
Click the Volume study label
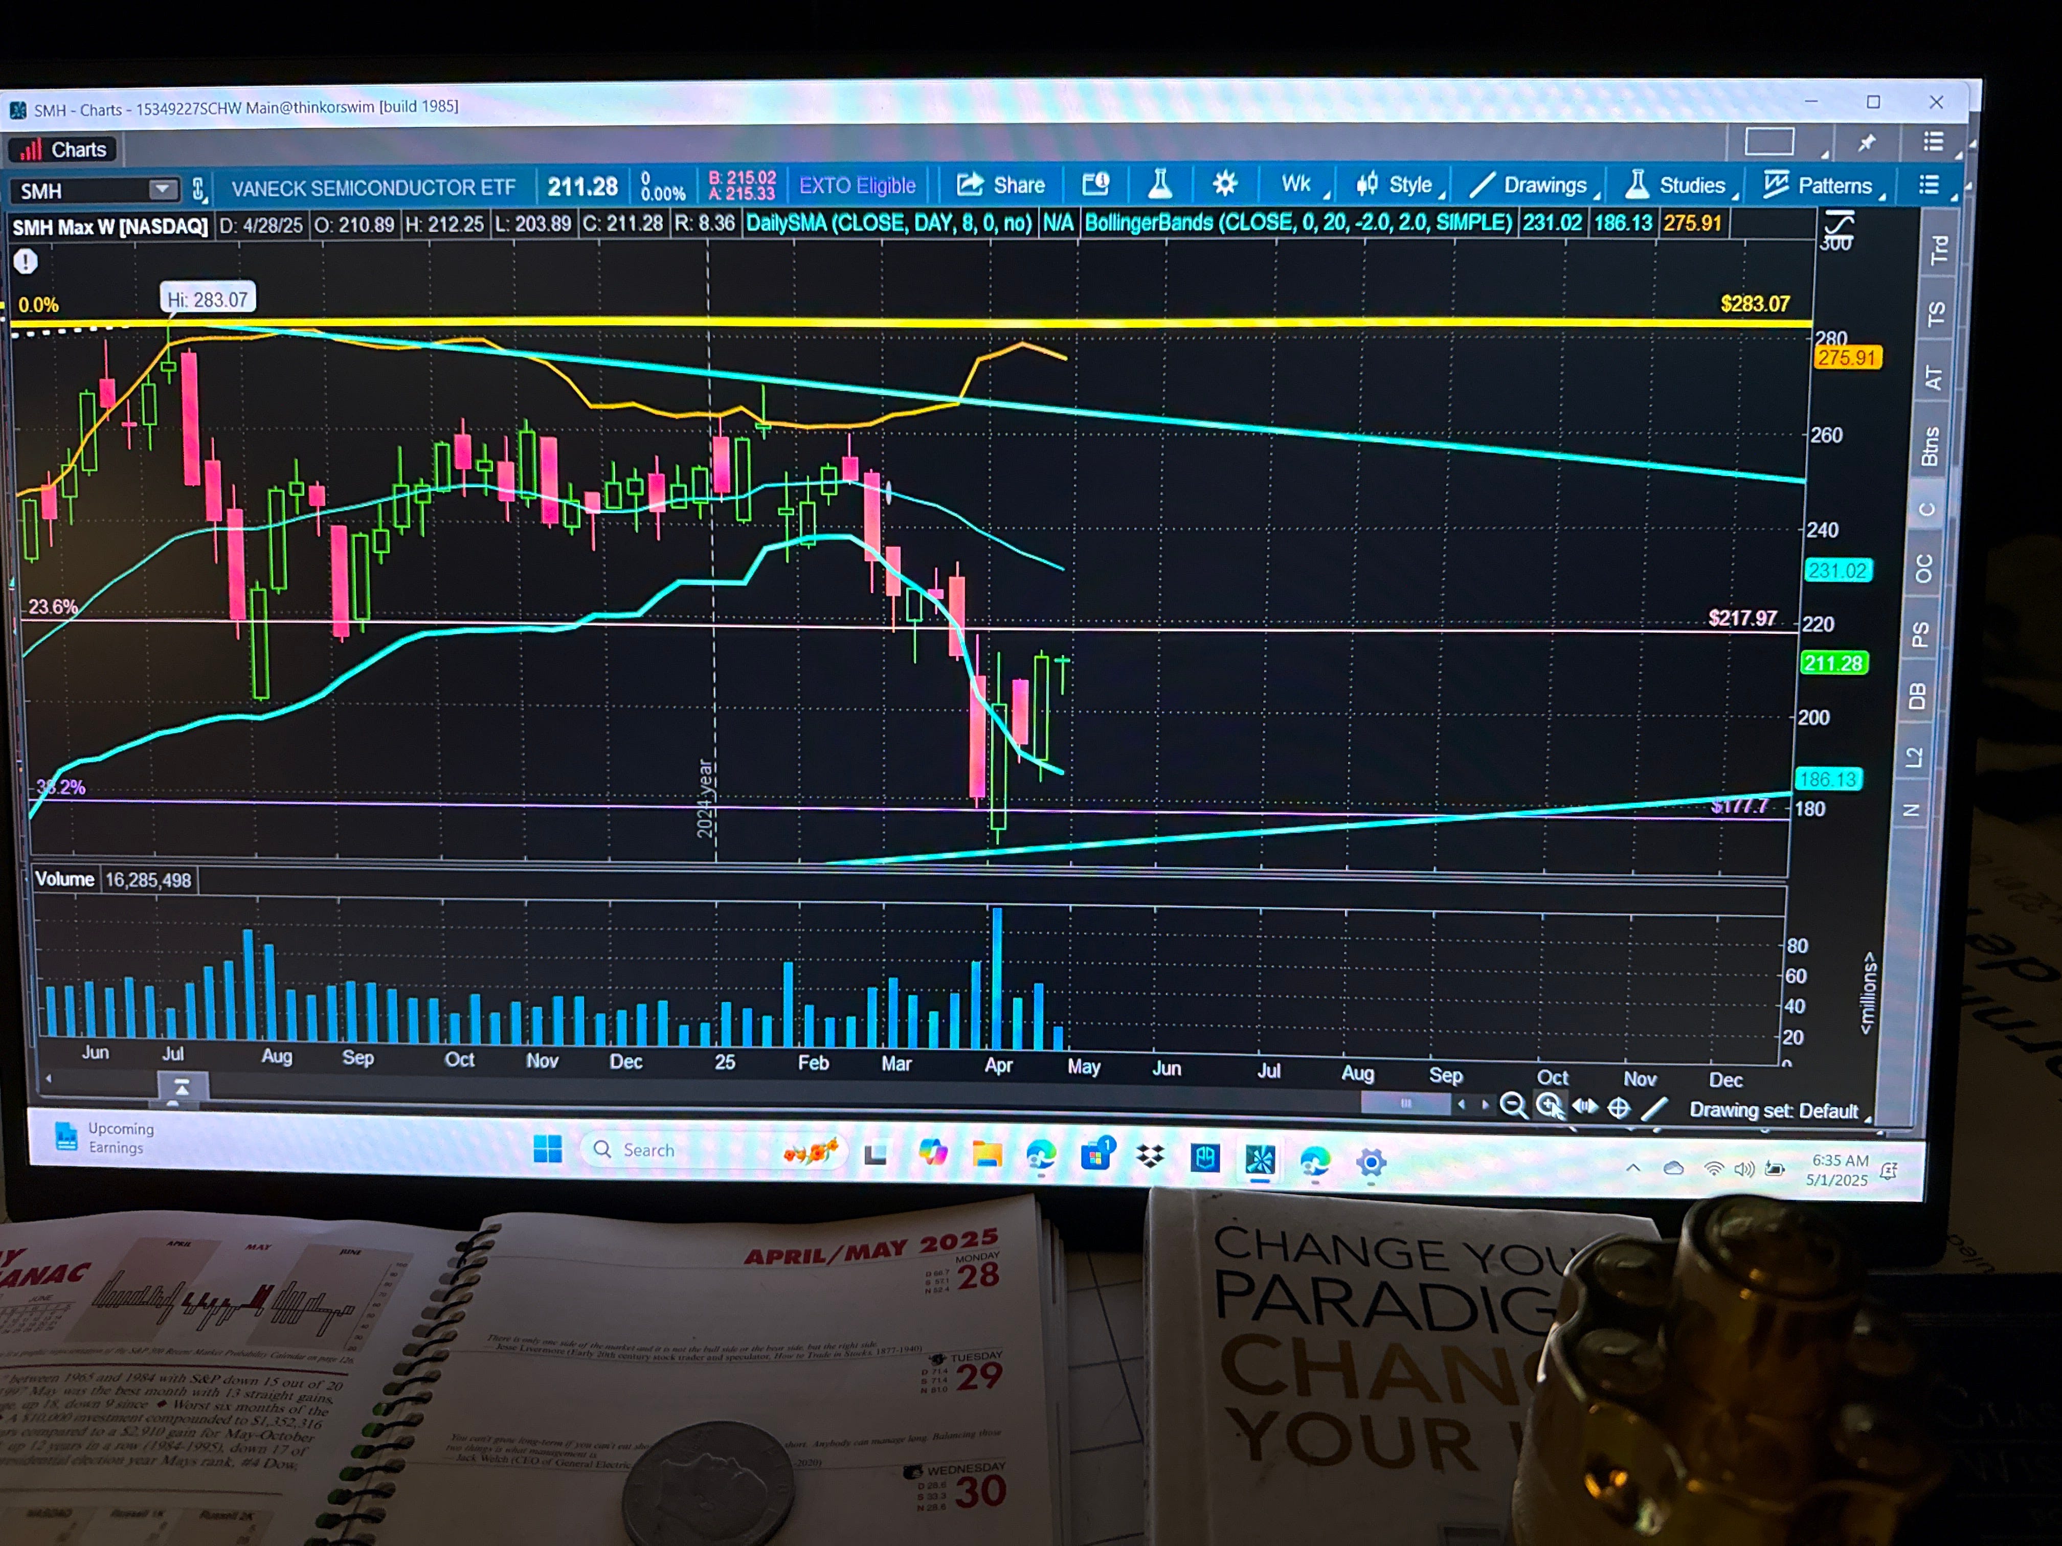(x=64, y=879)
